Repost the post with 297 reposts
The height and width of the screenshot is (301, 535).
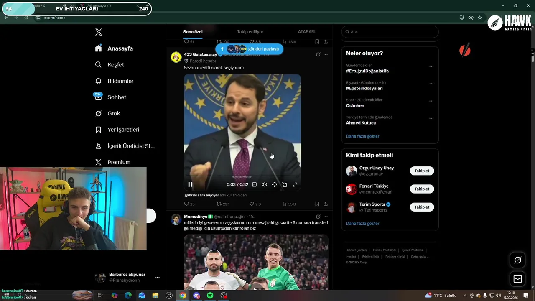point(223,204)
